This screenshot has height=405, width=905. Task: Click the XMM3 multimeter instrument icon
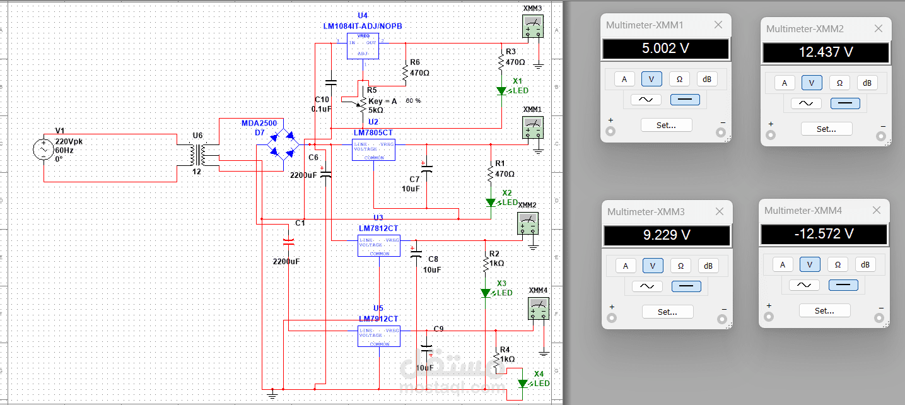[x=534, y=27]
